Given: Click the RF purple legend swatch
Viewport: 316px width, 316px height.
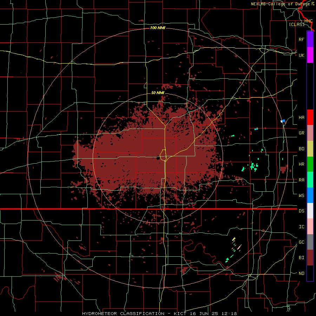Looking at the screenshot, I should click(x=310, y=39).
